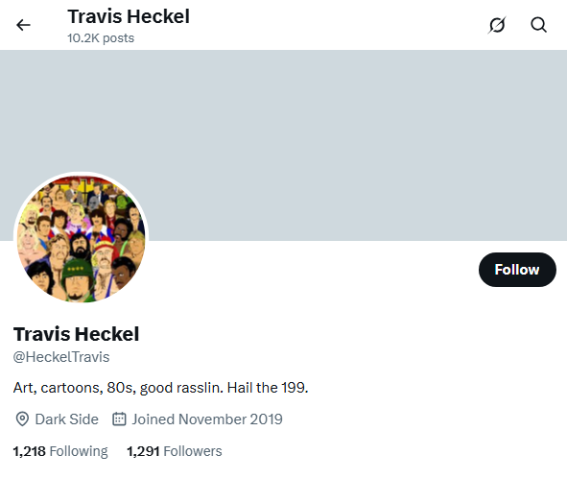Click the 1,218 following number
Image resolution: width=567 pixels, height=479 pixels.
click(x=30, y=451)
